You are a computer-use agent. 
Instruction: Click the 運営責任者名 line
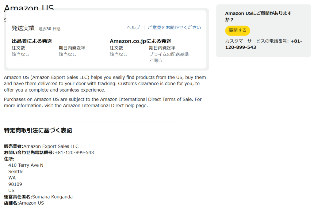(x=38, y=197)
